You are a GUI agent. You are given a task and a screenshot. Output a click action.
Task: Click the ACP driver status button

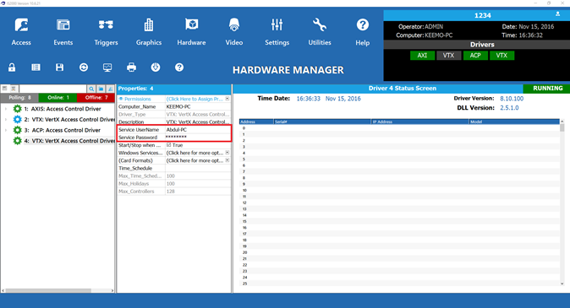[x=475, y=55]
